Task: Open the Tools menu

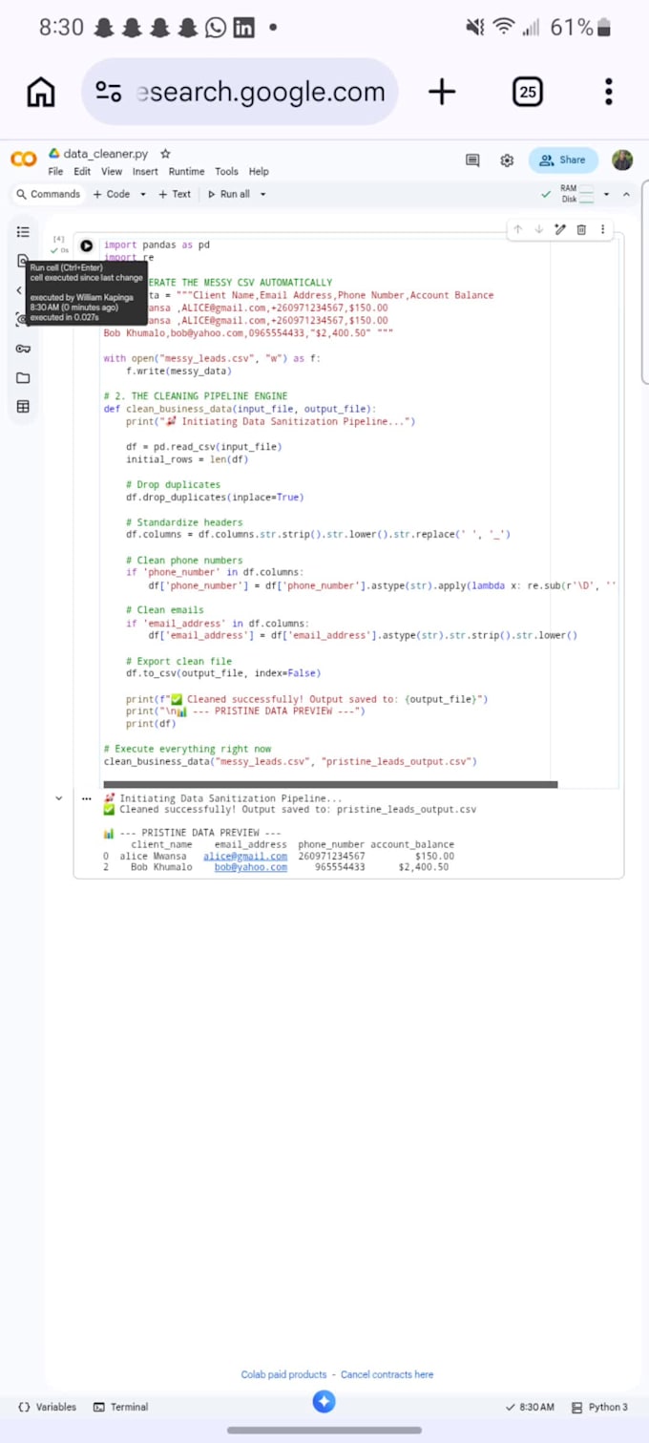Action: tap(226, 172)
